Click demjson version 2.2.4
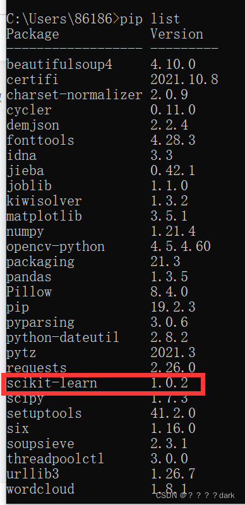This screenshot has width=245, height=505. [169, 125]
